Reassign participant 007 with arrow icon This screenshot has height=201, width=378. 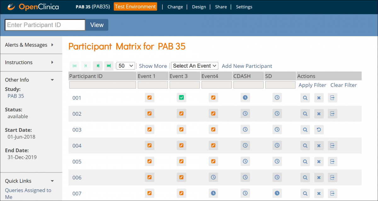332,193
